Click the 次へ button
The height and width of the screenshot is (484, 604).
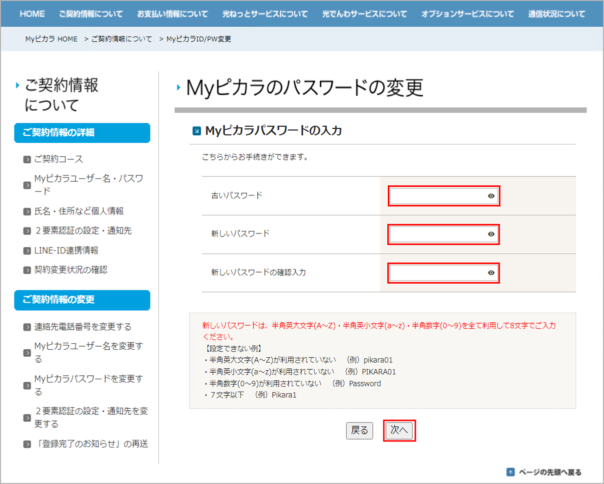[399, 430]
